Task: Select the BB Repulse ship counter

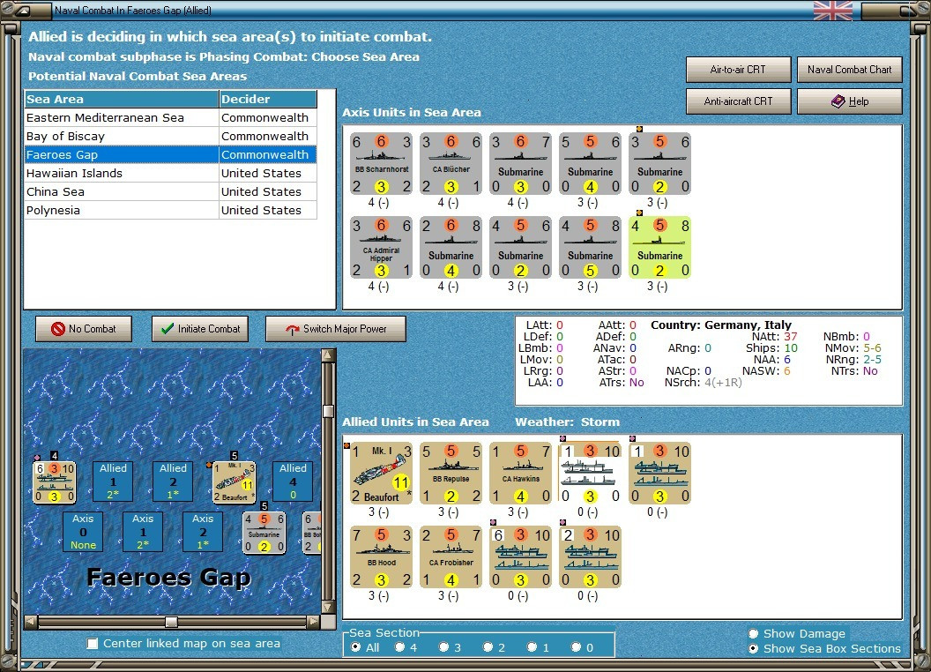Action: [x=451, y=474]
